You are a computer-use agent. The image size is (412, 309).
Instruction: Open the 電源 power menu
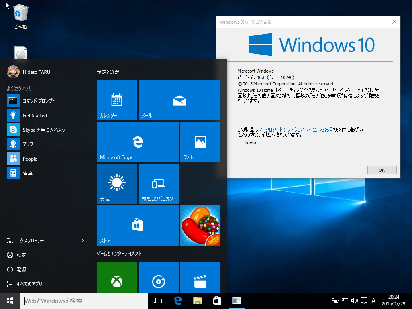21,269
